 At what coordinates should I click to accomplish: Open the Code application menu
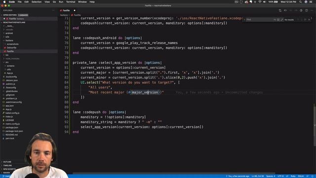(12, 2)
